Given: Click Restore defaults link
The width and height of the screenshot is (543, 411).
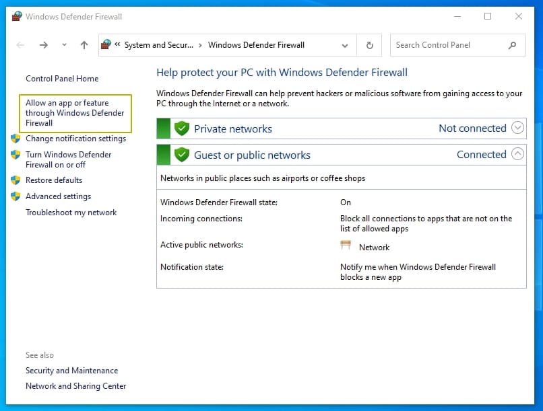Looking at the screenshot, I should point(54,180).
